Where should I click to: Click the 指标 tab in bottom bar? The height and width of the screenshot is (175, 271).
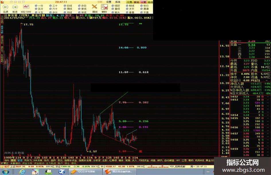click(x=7, y=160)
